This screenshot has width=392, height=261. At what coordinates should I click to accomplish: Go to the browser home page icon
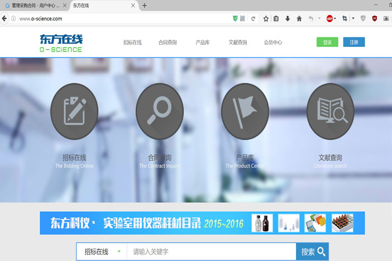click(299, 18)
